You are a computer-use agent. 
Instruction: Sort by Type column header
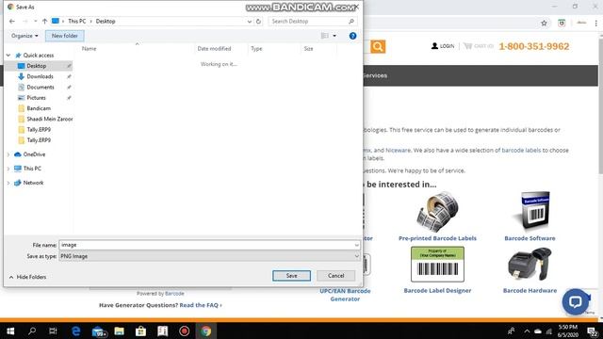click(x=256, y=49)
